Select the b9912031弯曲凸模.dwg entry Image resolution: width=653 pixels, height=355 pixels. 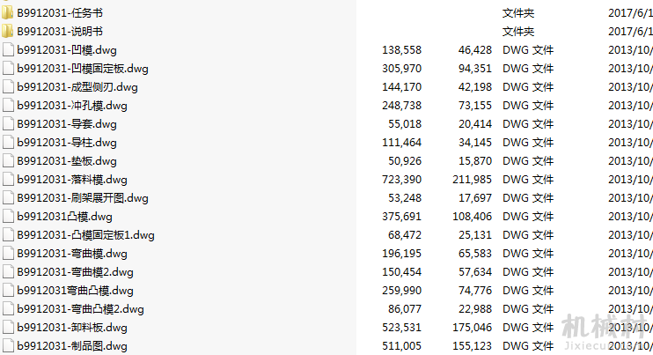pyautogui.click(x=75, y=291)
